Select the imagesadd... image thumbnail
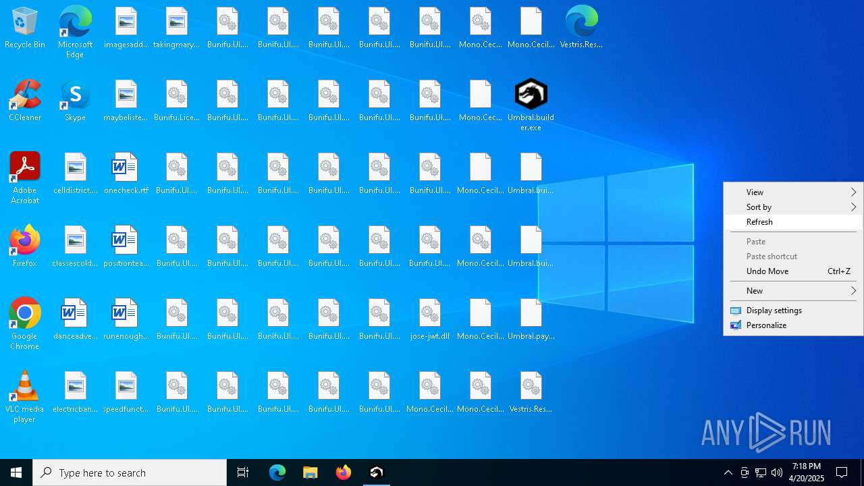The width and height of the screenshot is (864, 486). pos(126,27)
